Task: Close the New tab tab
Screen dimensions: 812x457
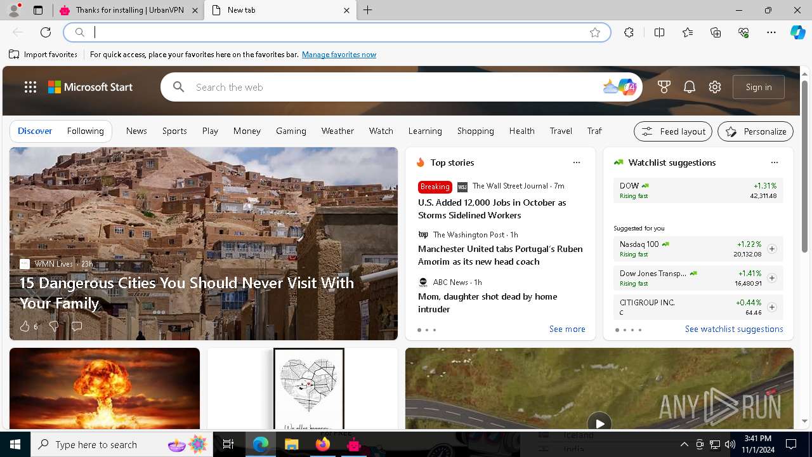Action: 346,10
